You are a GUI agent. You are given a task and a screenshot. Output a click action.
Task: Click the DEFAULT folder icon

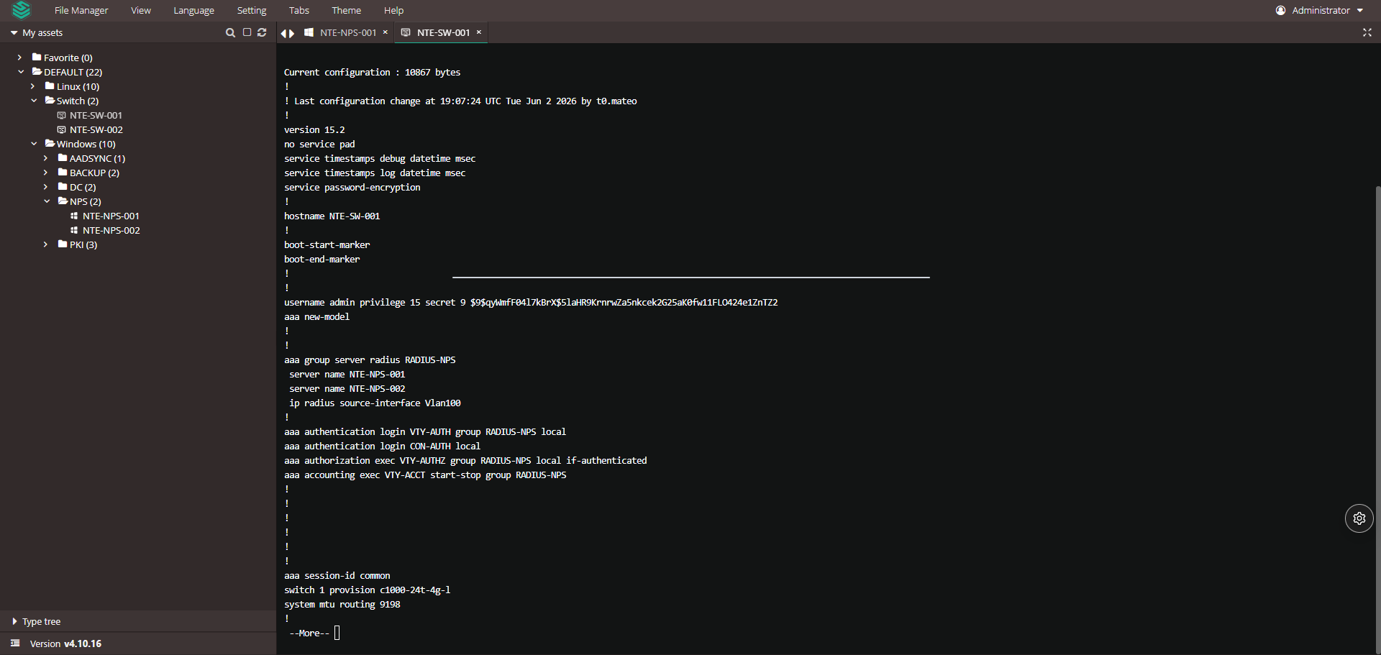tap(37, 71)
